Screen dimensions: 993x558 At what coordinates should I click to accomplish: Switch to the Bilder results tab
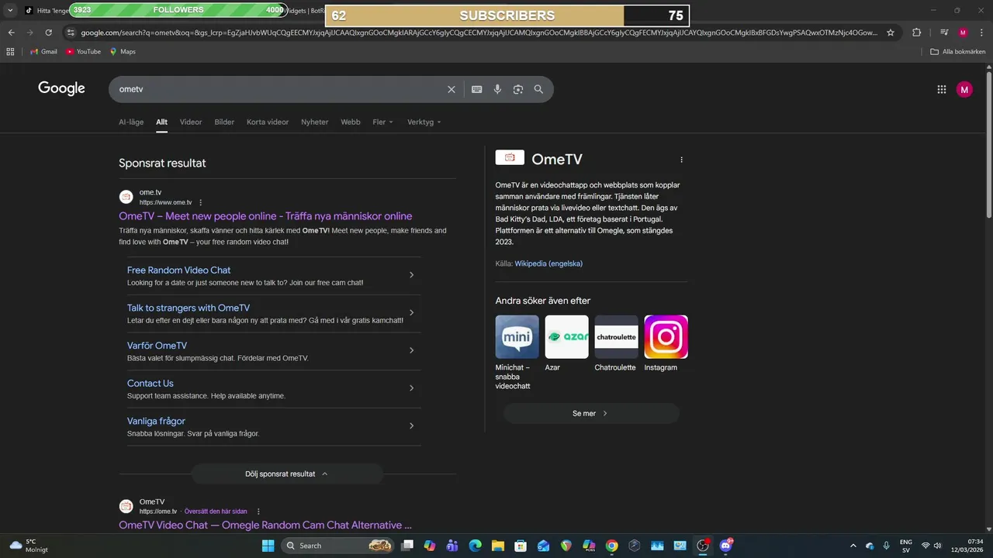(x=224, y=122)
